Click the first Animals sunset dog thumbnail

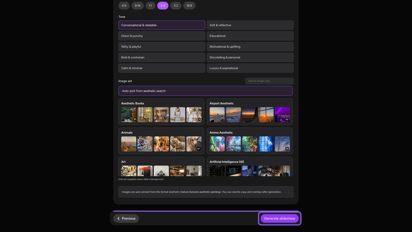(129, 144)
